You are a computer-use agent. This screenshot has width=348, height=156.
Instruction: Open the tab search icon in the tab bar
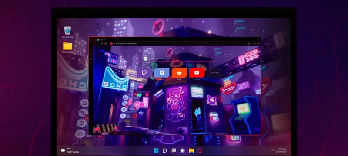point(258,40)
